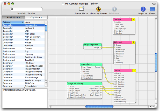The height and width of the screenshot is (111, 160).
Task: Click the Gradient Enable input port
Action: [x=114, y=22]
